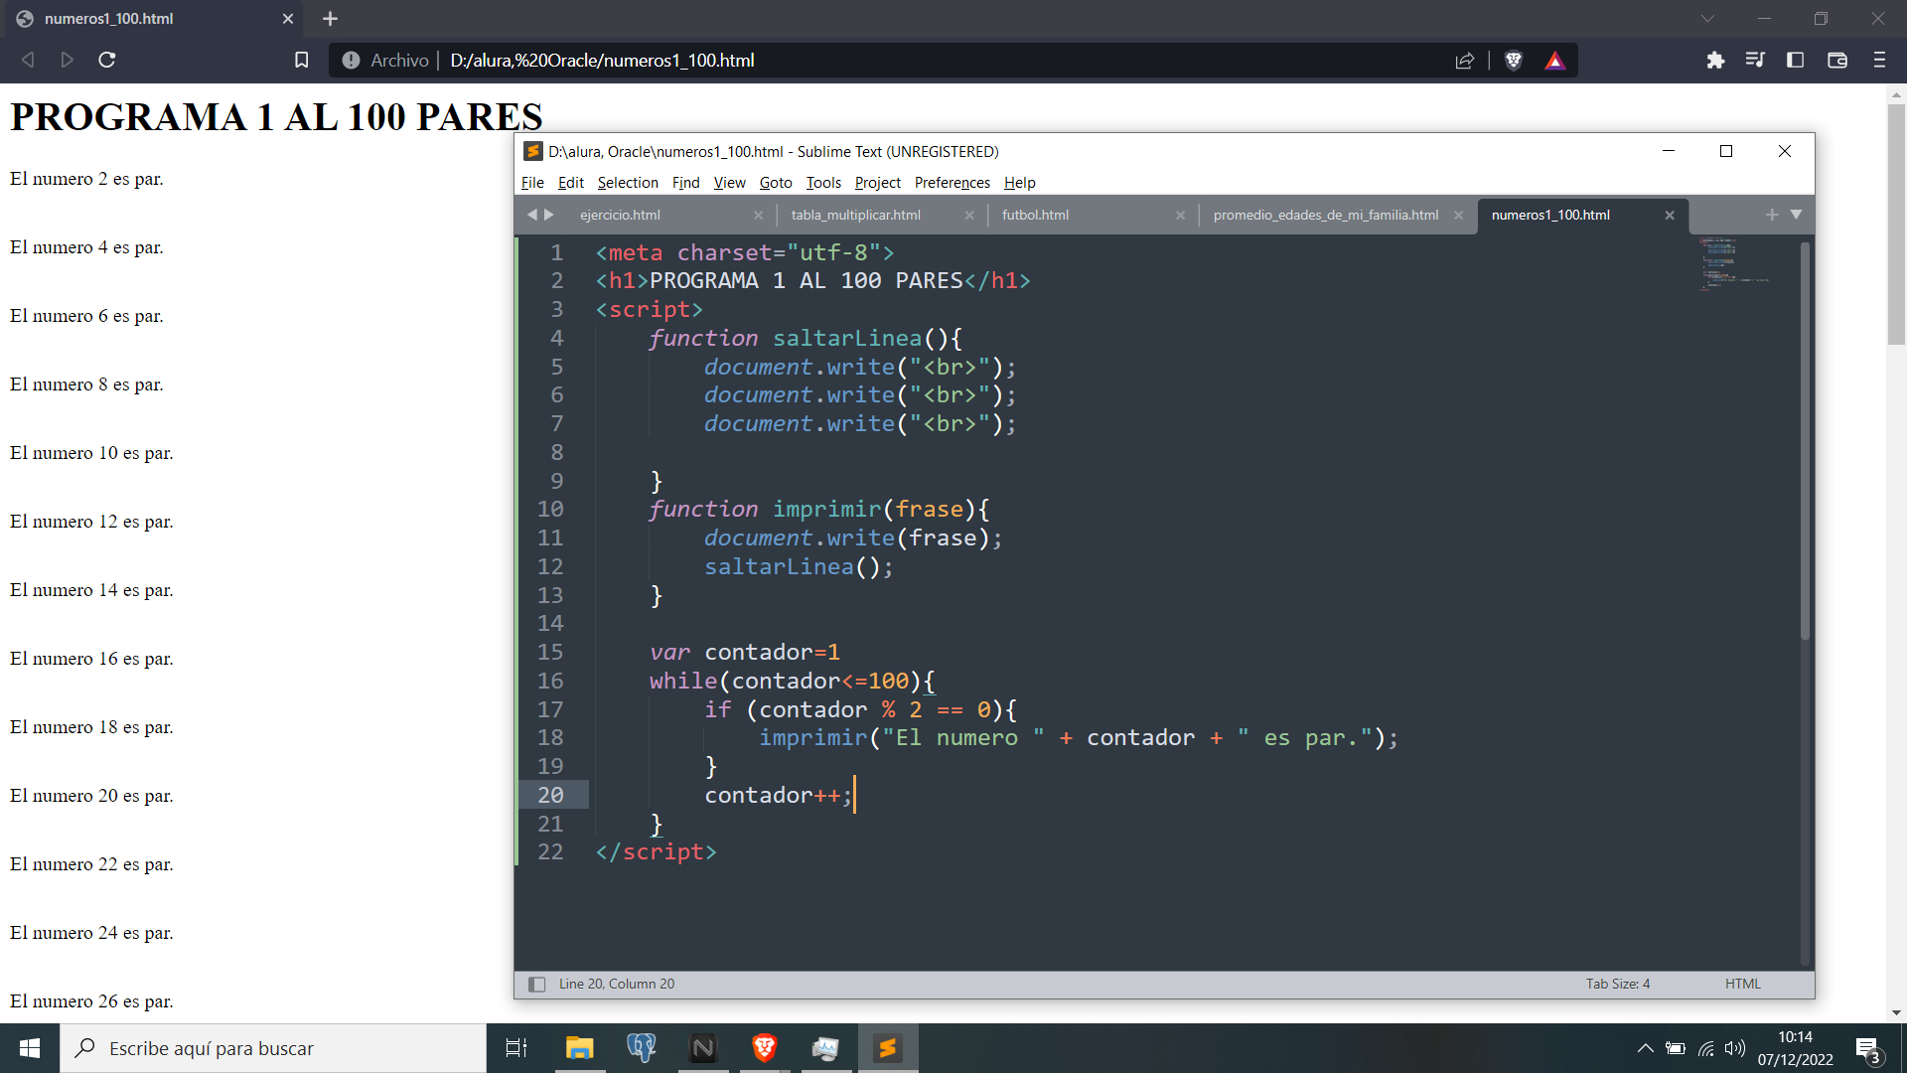1907x1073 pixels.
Task: Open Sublime Text from the taskbar
Action: pos(888,1048)
